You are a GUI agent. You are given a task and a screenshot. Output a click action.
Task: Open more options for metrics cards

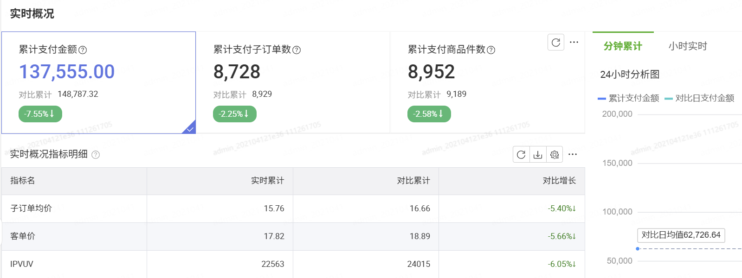tap(574, 42)
